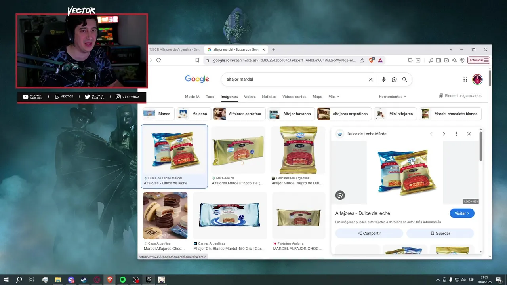Filter by Blanco chip
Screen dimensions: 507x285
pos(158,114)
